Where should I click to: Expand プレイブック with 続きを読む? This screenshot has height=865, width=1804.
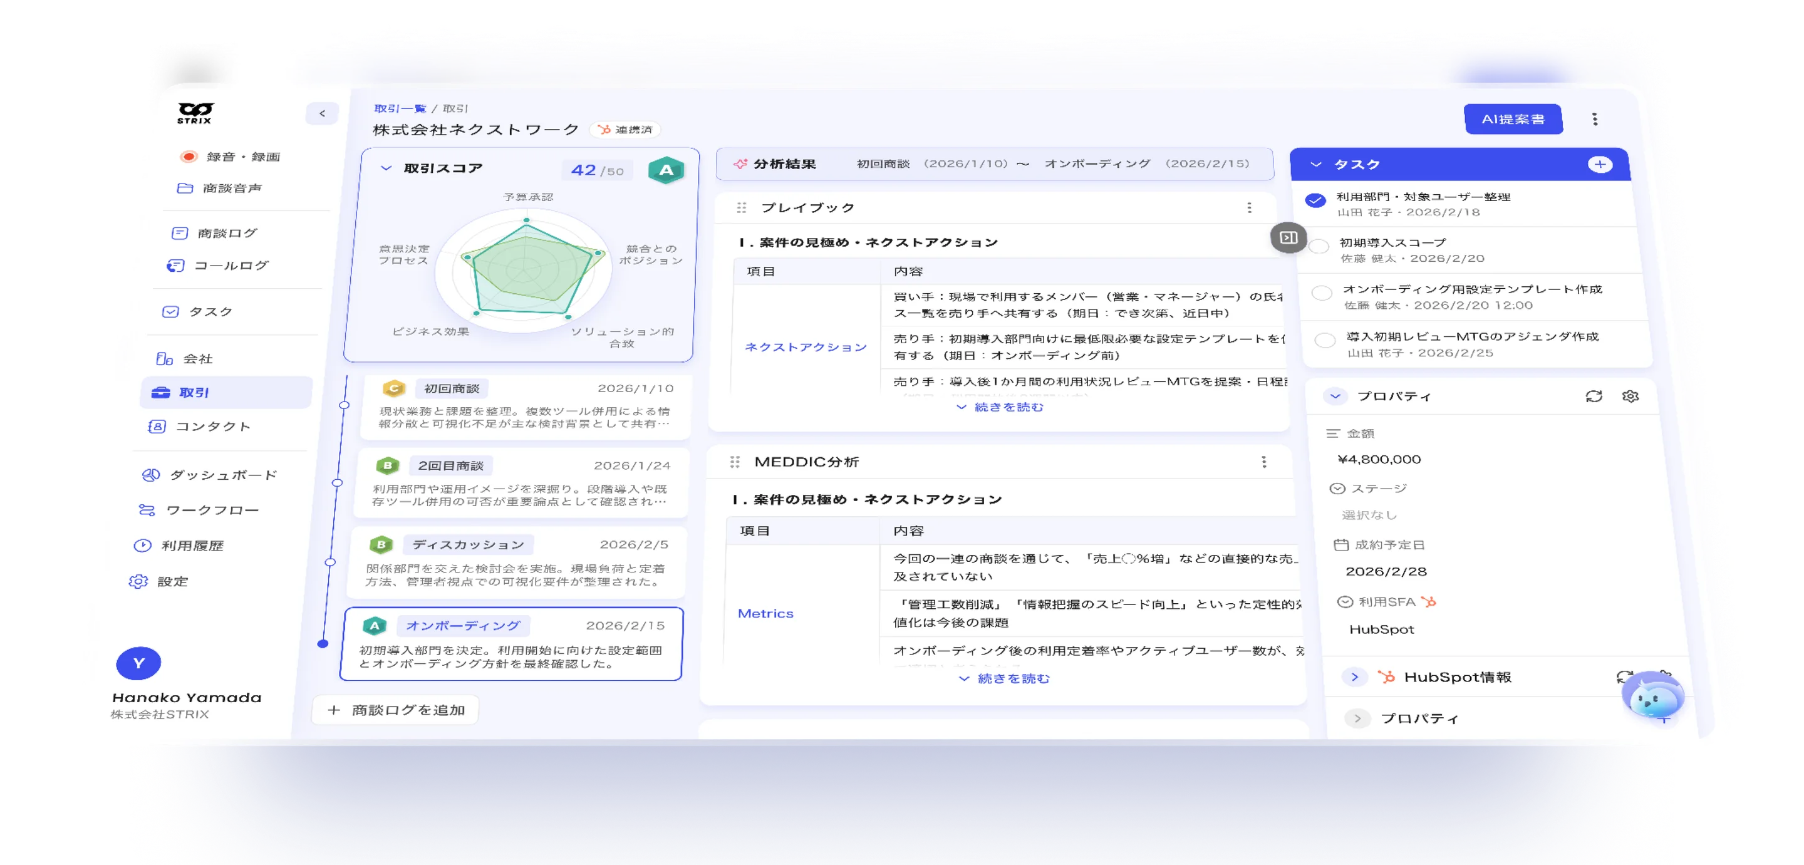pos(1000,407)
